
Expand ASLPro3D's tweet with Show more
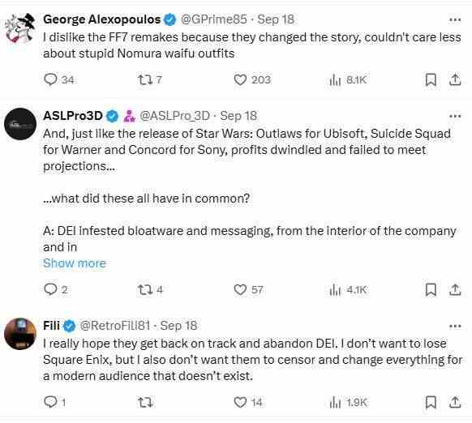(75, 263)
